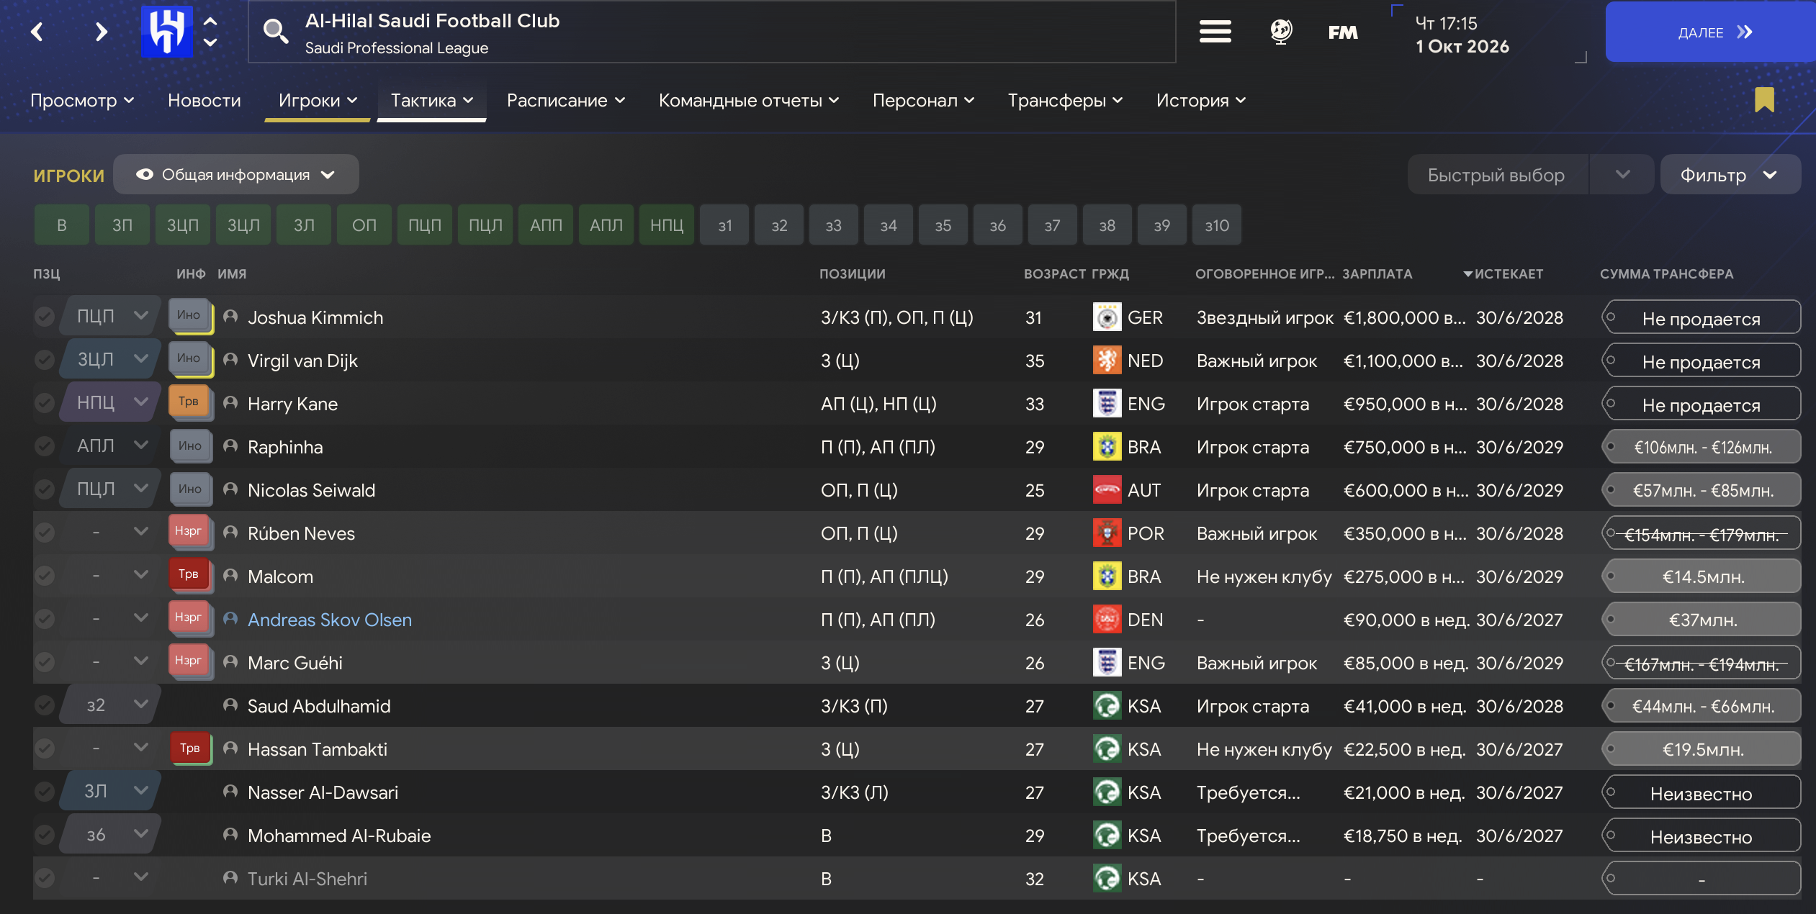Expand the Быстрый выбор dropdown arrow
This screenshot has height=914, width=1816.
tap(1622, 174)
